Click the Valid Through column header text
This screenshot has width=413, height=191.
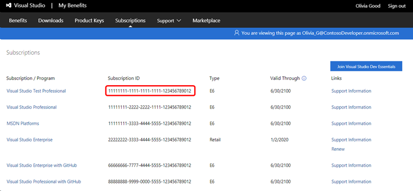(285, 78)
